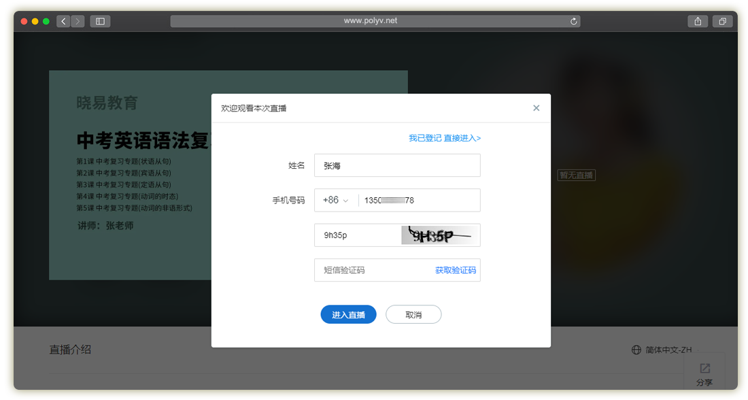
Task: Click the 分享 share icon at bottom right
Action: 704,373
